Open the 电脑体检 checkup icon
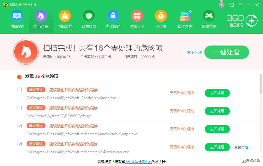The width and height of the screenshot is (263, 166). point(17,16)
